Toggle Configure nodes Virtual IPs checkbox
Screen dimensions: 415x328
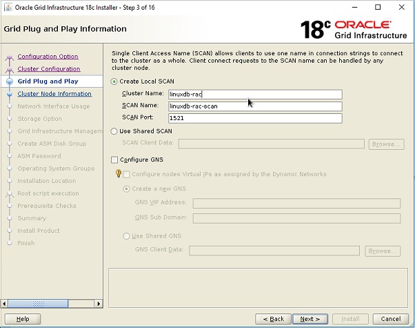click(127, 175)
